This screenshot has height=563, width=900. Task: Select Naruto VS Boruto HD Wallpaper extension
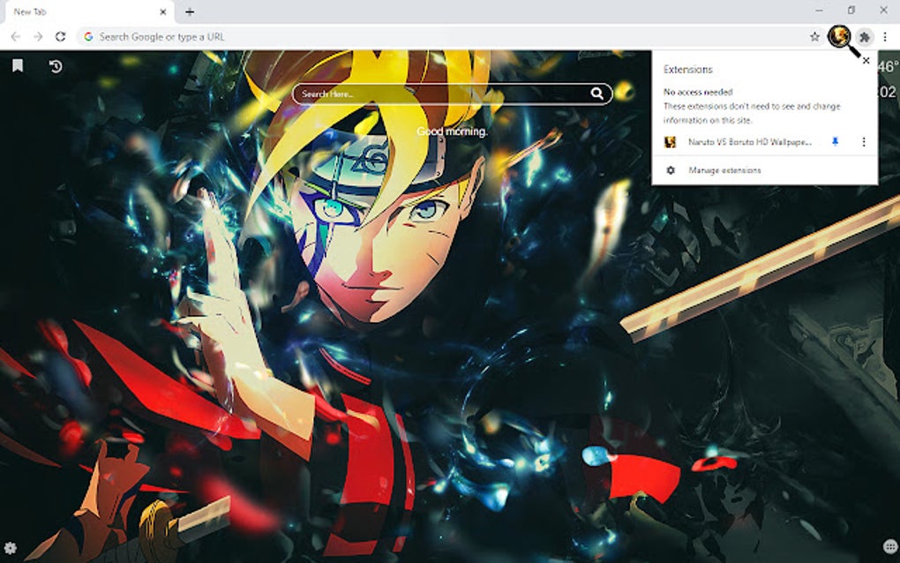(750, 142)
